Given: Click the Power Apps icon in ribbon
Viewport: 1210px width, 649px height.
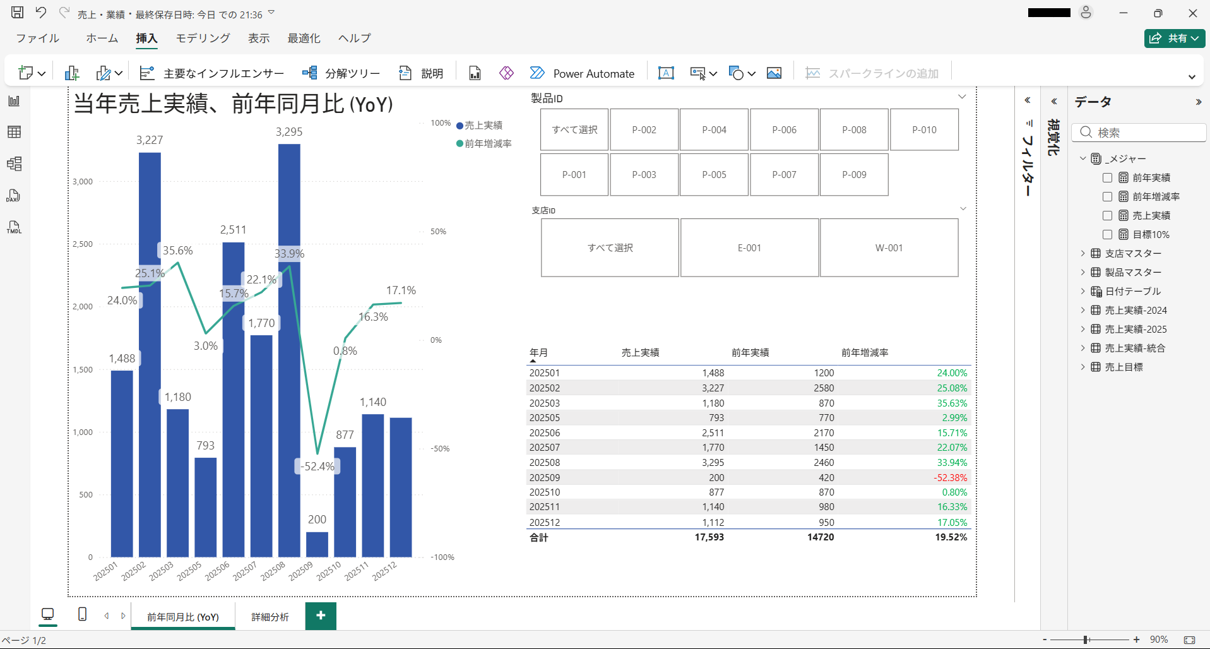Looking at the screenshot, I should (506, 73).
